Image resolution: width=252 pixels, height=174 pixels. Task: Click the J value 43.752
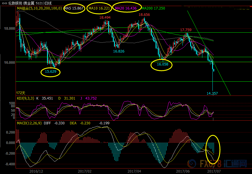pyautogui.click(x=91, y=98)
